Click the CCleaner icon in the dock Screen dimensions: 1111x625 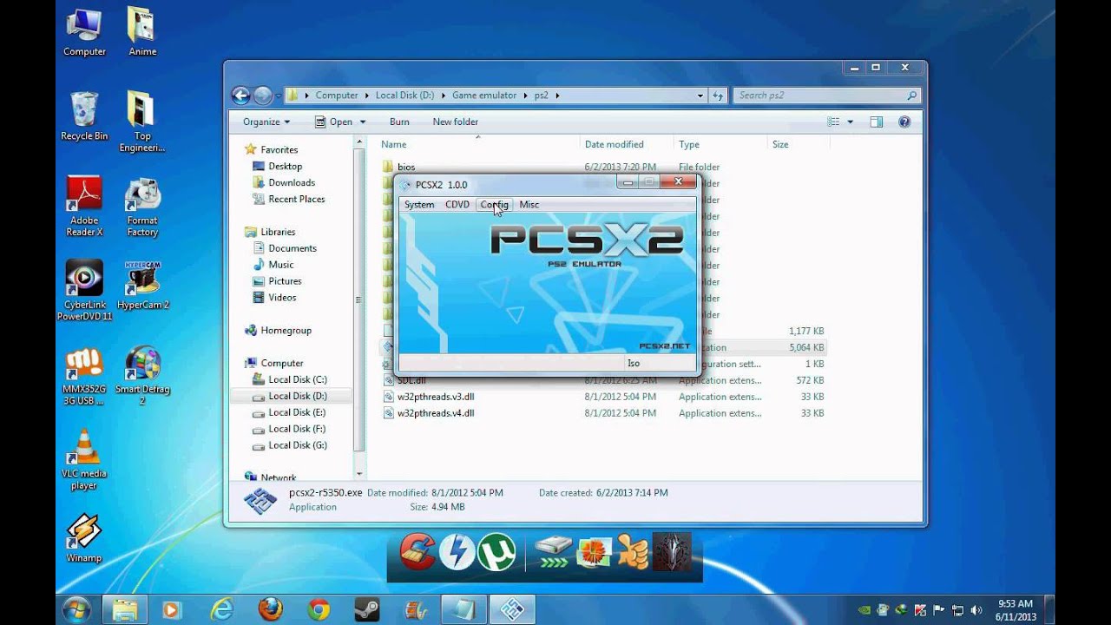(417, 552)
